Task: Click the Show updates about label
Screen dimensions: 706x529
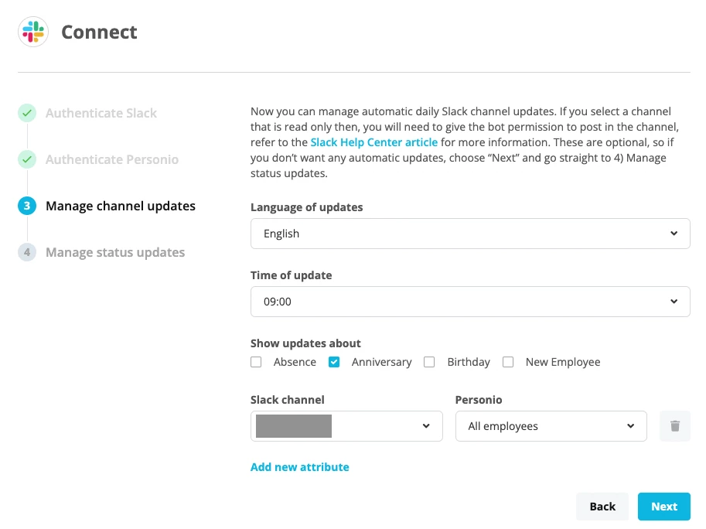Action: pyautogui.click(x=305, y=343)
